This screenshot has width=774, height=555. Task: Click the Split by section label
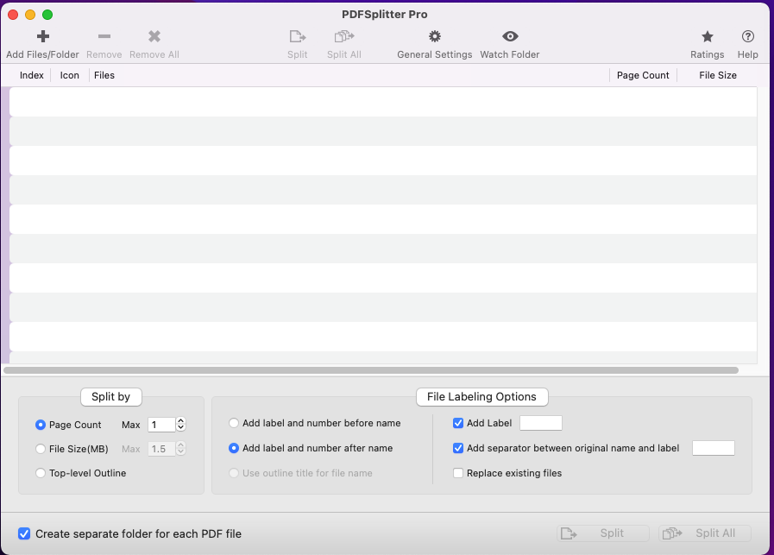pos(111,397)
